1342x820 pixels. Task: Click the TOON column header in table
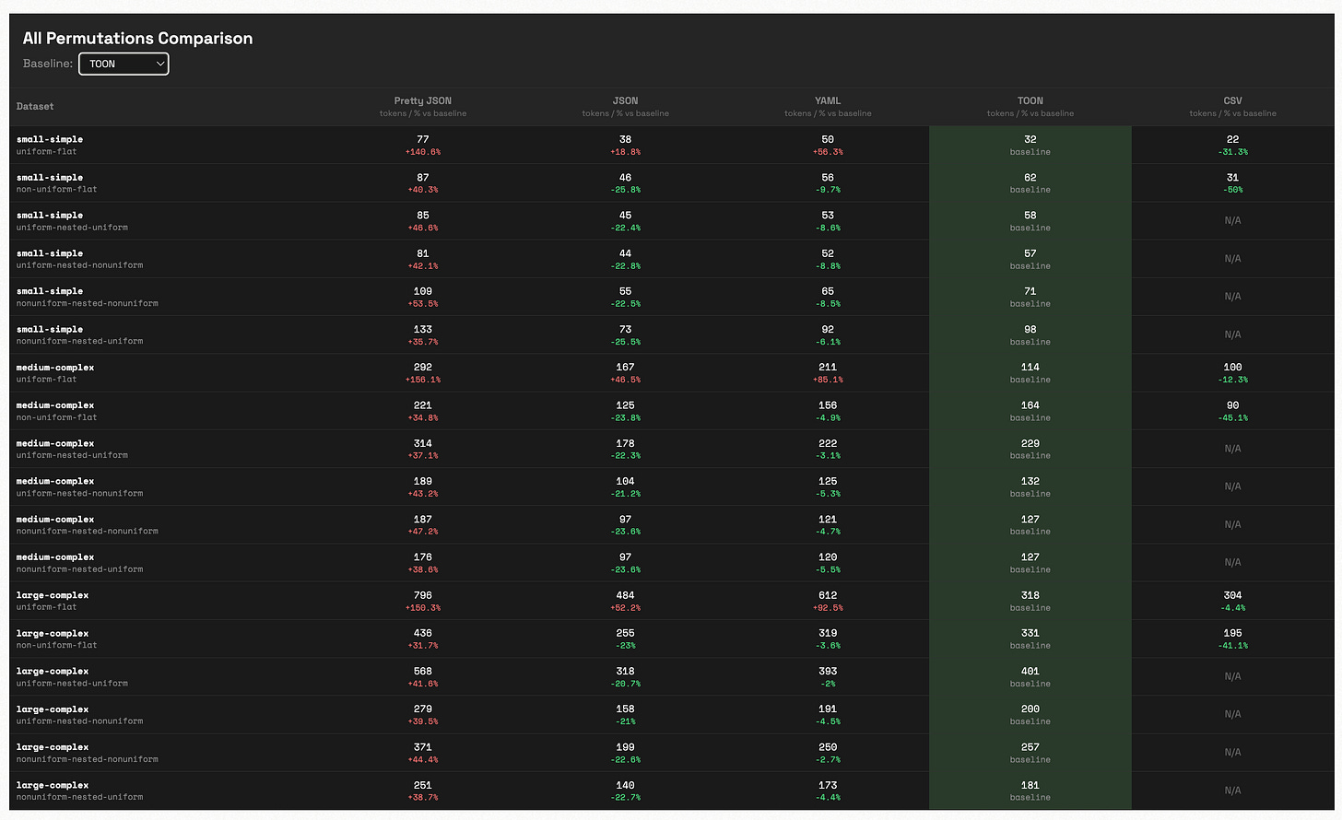point(1030,107)
